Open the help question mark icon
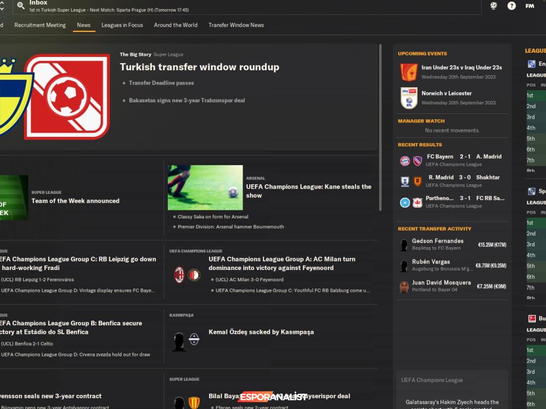The image size is (546, 409). click(x=511, y=6)
